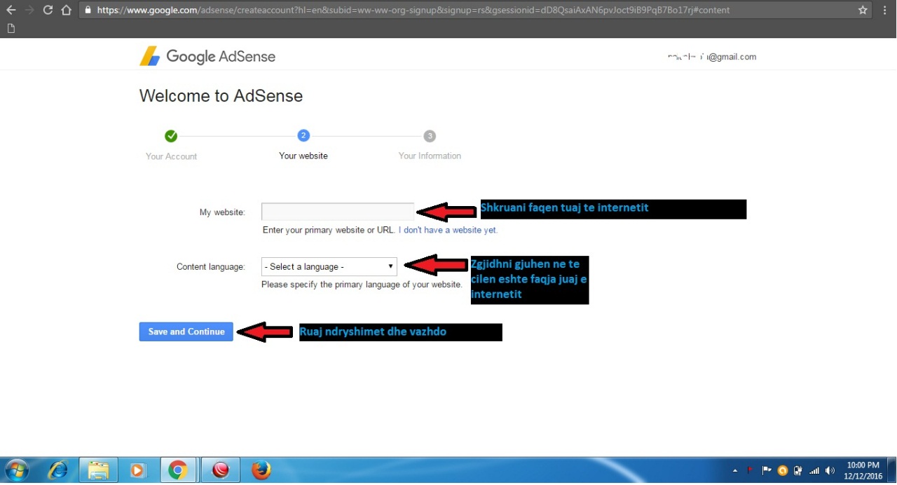Screen dimensions: 897x485
Task: Show hidden system tray icons
Action: point(735,471)
